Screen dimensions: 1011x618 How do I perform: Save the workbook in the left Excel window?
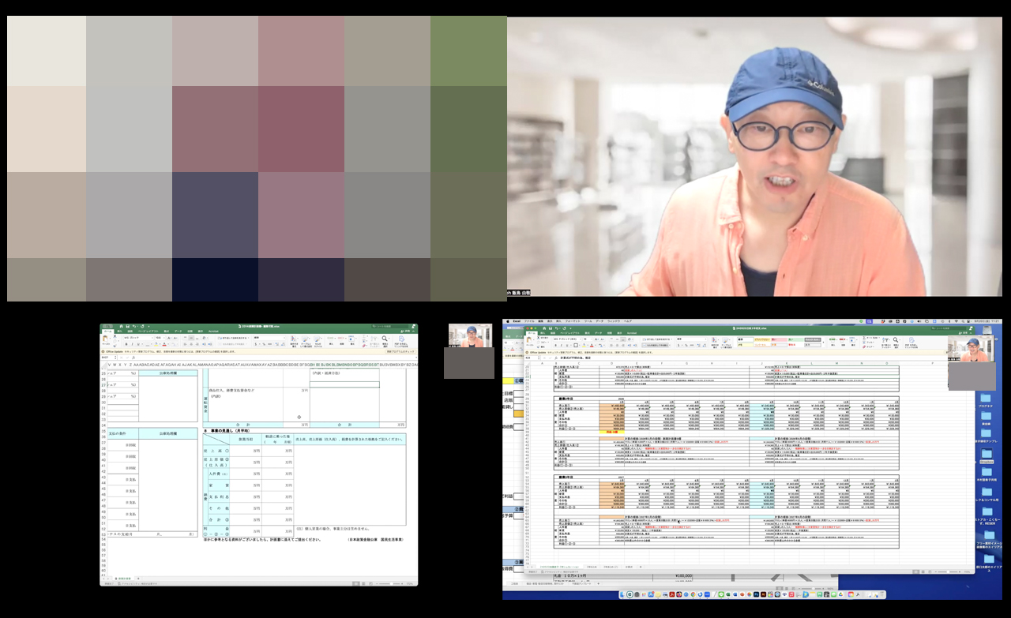point(128,326)
